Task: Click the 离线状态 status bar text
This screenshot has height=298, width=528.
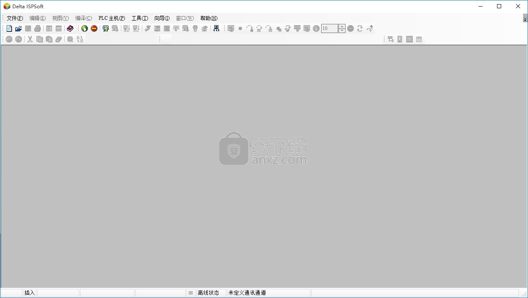Action: click(208, 293)
